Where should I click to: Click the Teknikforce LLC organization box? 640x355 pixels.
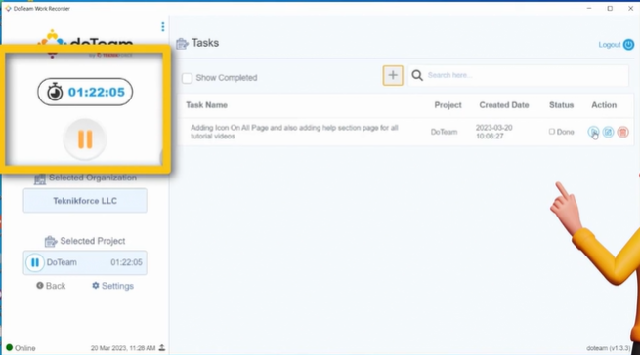(x=85, y=201)
